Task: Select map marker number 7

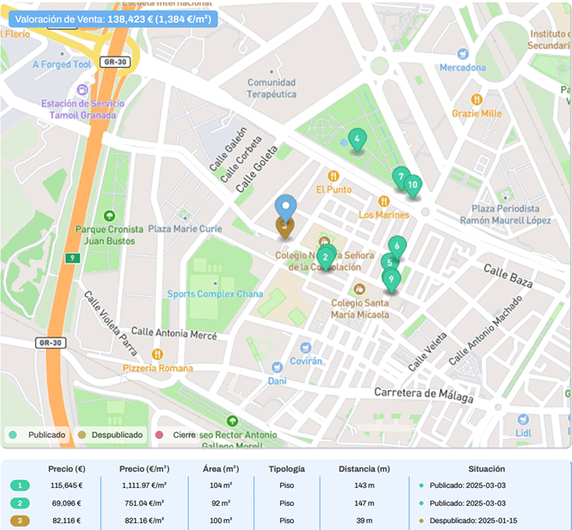Action: [399, 176]
